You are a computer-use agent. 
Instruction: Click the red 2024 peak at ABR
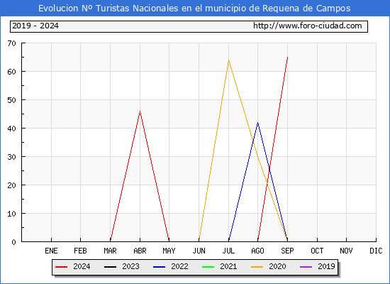140,111
